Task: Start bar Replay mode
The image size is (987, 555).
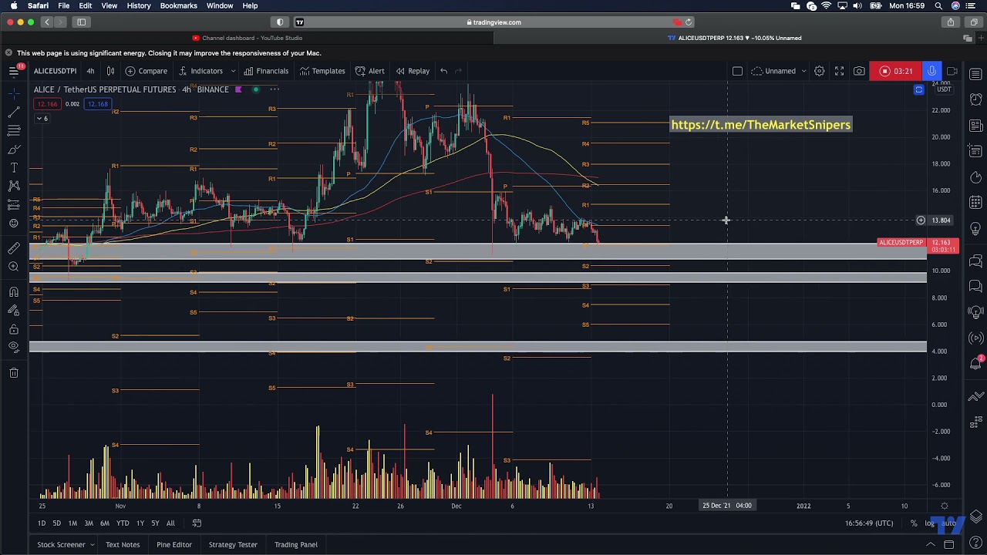Action: click(413, 71)
